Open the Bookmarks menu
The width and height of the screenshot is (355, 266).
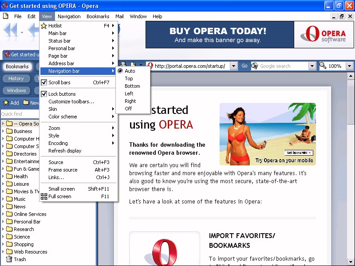coord(98,16)
